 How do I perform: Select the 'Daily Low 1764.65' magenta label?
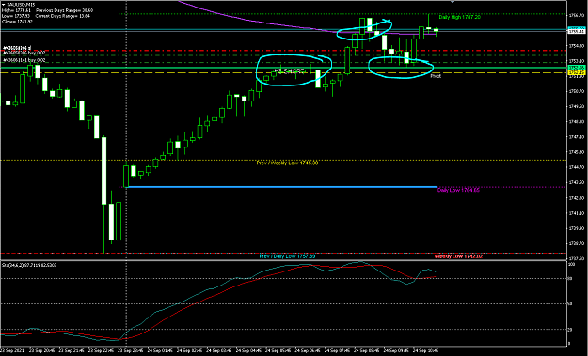pos(458,190)
